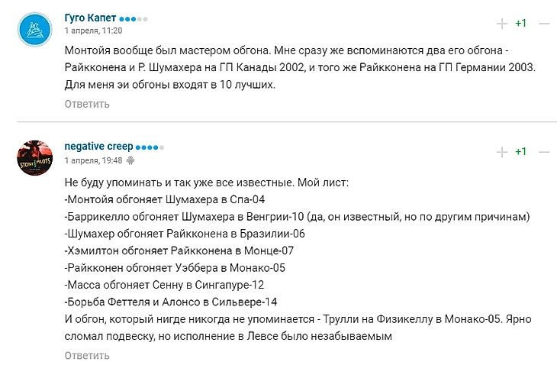Click the line Хэмилтон обгоняет Райкконена в Монце-07
Image resolution: width=557 pixels, height=365 pixels.
click(179, 251)
